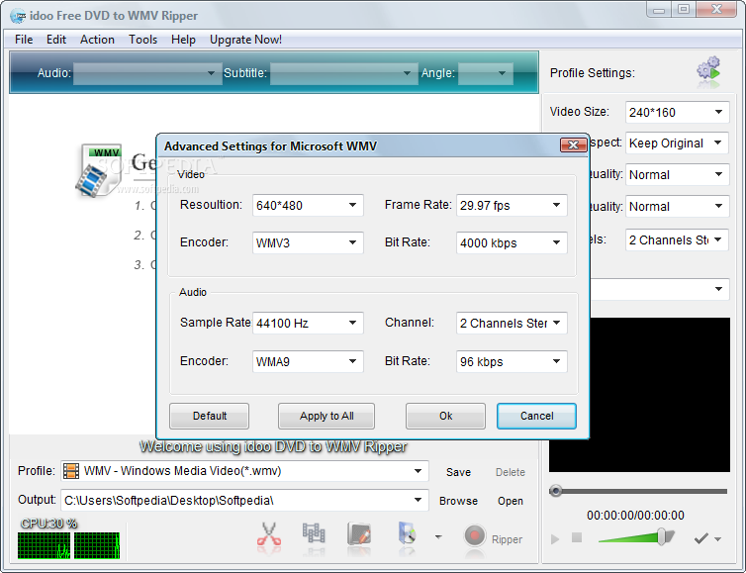The width and height of the screenshot is (746, 573).
Task: Click the idoo app icon in title bar
Action: (x=18, y=16)
